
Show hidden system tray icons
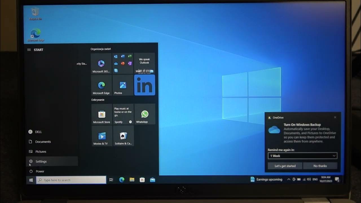point(289,179)
